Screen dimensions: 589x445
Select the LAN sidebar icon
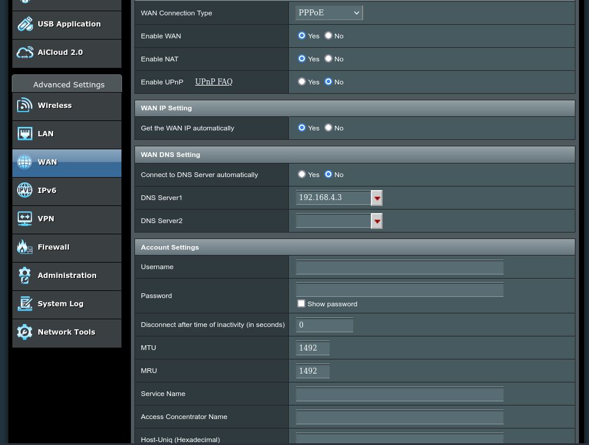pos(25,134)
